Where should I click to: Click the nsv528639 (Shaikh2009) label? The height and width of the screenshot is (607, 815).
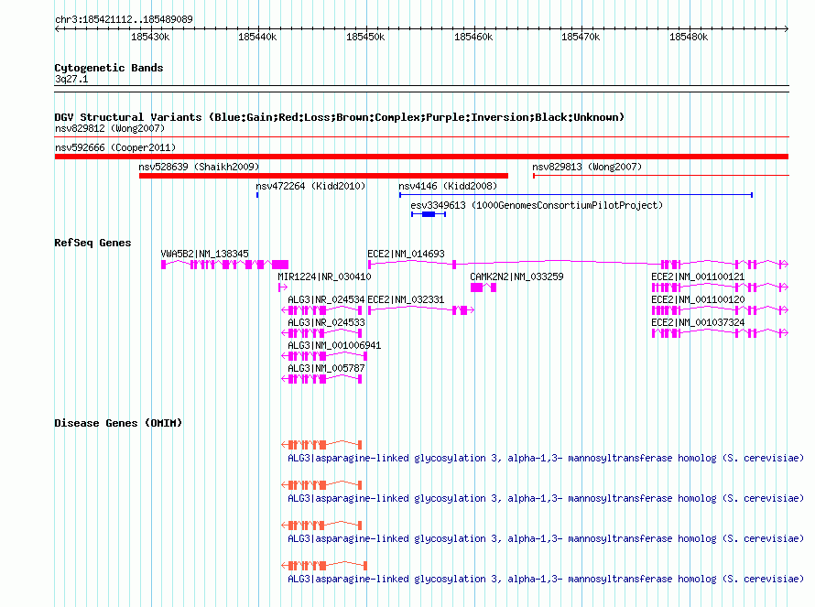click(199, 167)
